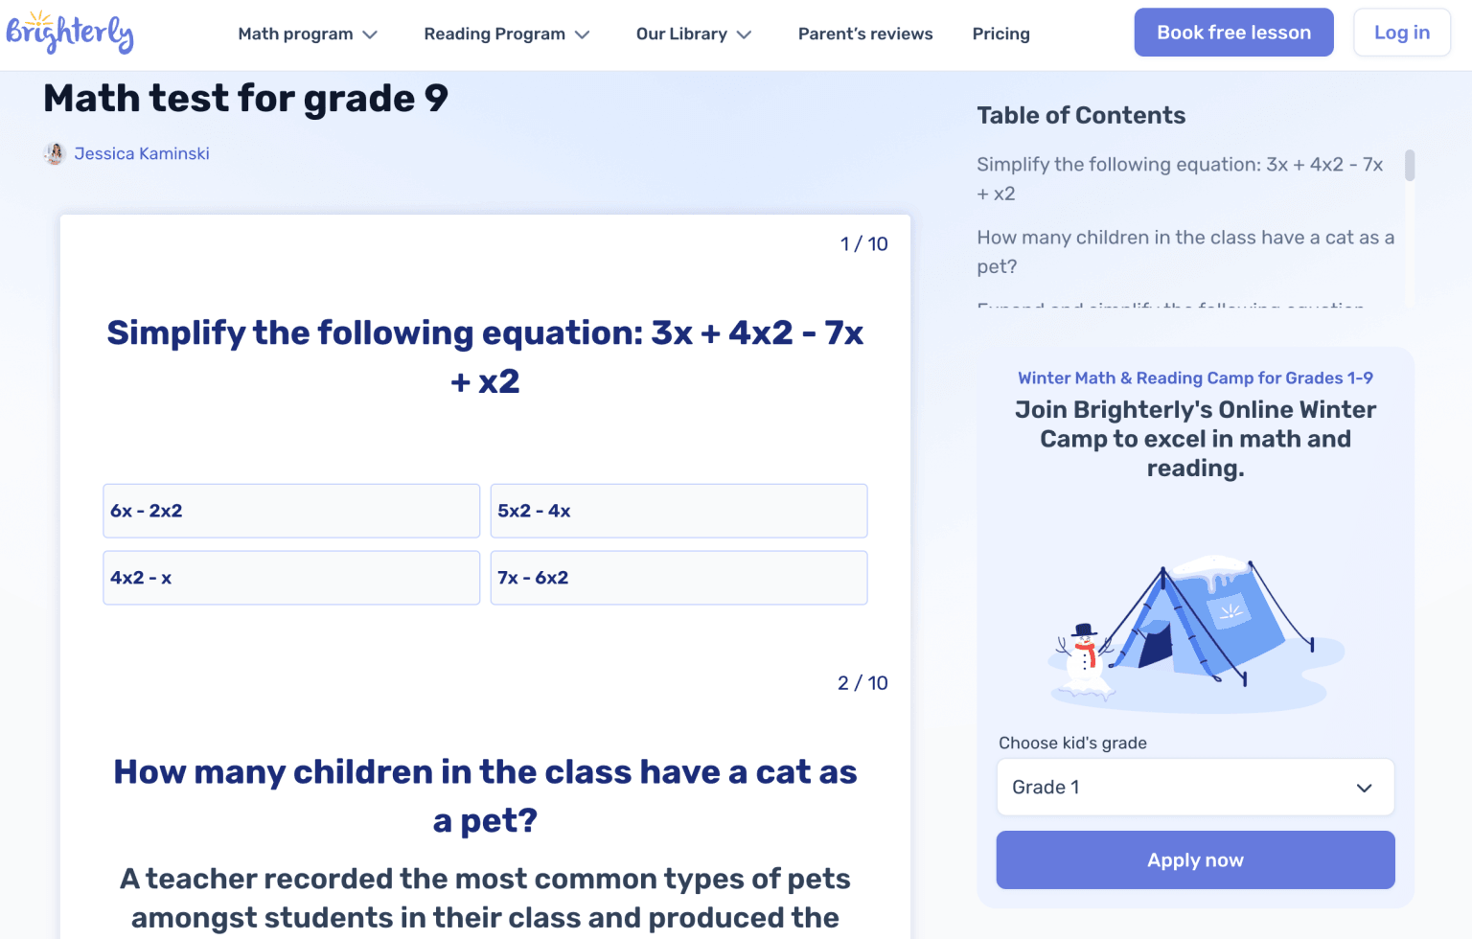Open the Our Library dropdown
Image resolution: width=1472 pixels, height=939 pixels.
pos(693,34)
